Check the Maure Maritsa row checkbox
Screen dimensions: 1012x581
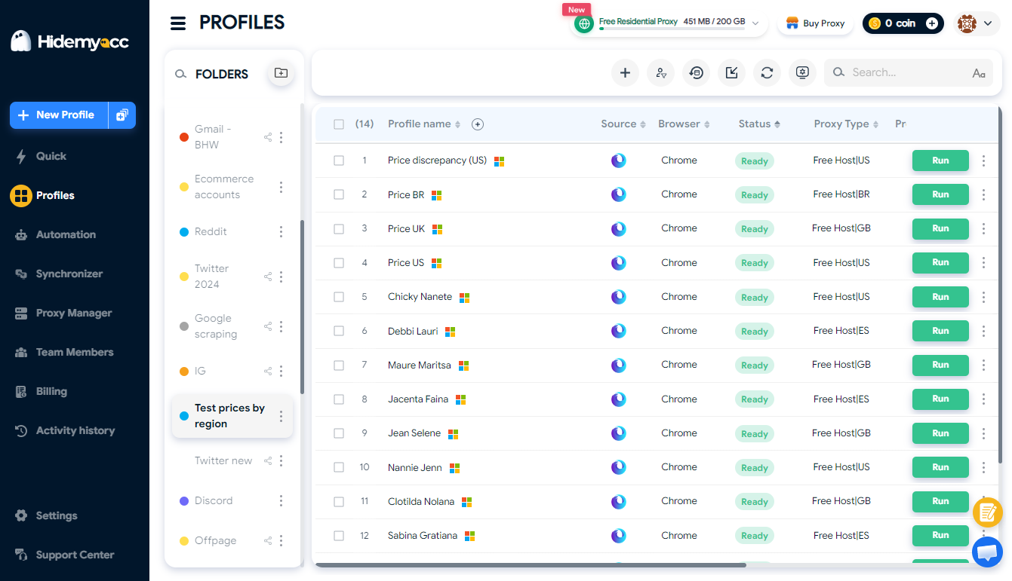339,365
